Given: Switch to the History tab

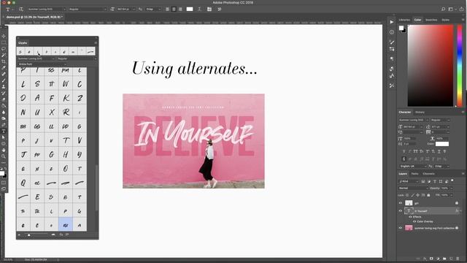Looking at the screenshot, I should tap(420, 112).
